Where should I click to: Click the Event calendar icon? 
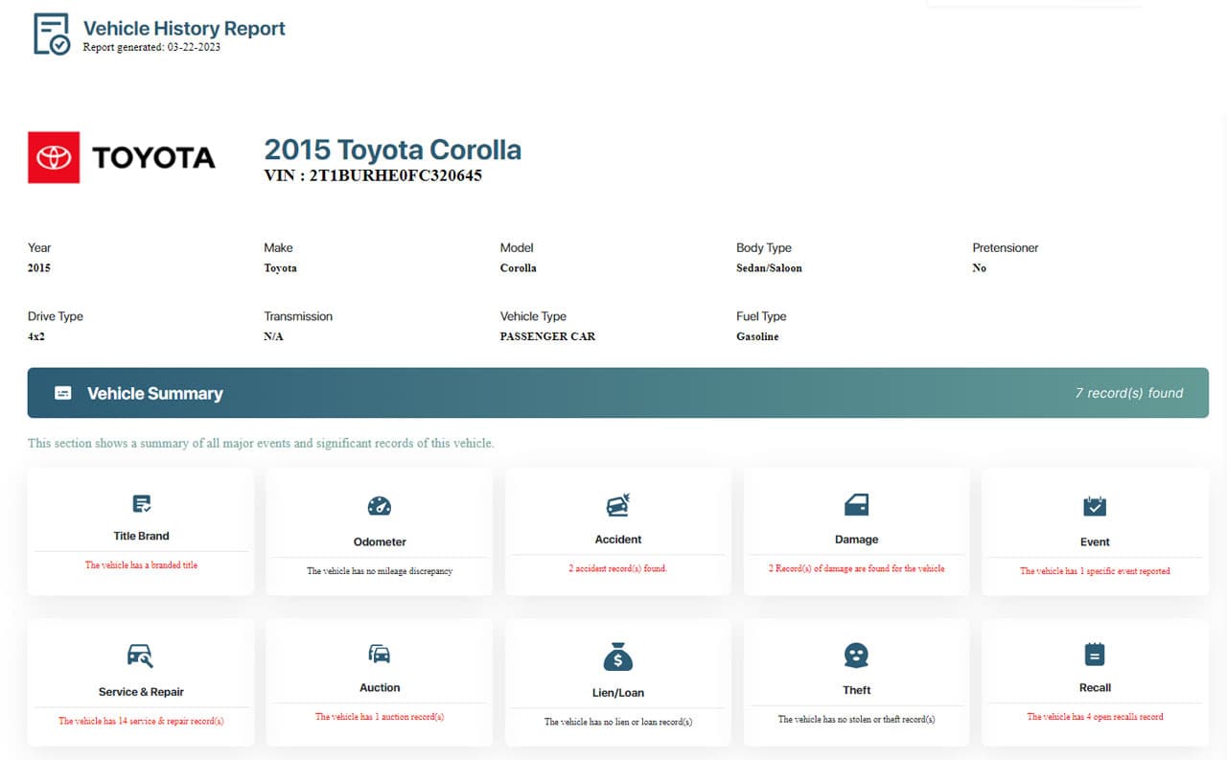coord(1095,506)
